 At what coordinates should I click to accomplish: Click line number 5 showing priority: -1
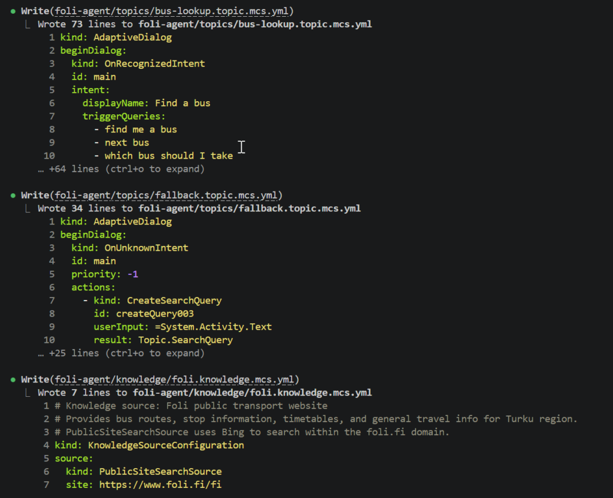pyautogui.click(x=51, y=274)
